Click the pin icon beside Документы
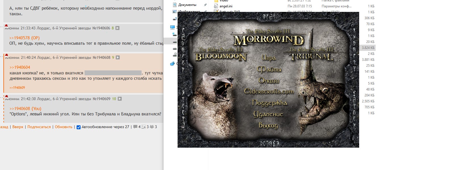The image size is (461, 170). [x=205, y=5]
